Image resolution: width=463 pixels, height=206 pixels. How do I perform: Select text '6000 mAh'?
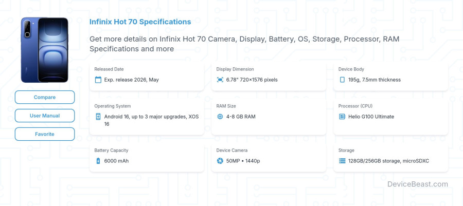116,161
